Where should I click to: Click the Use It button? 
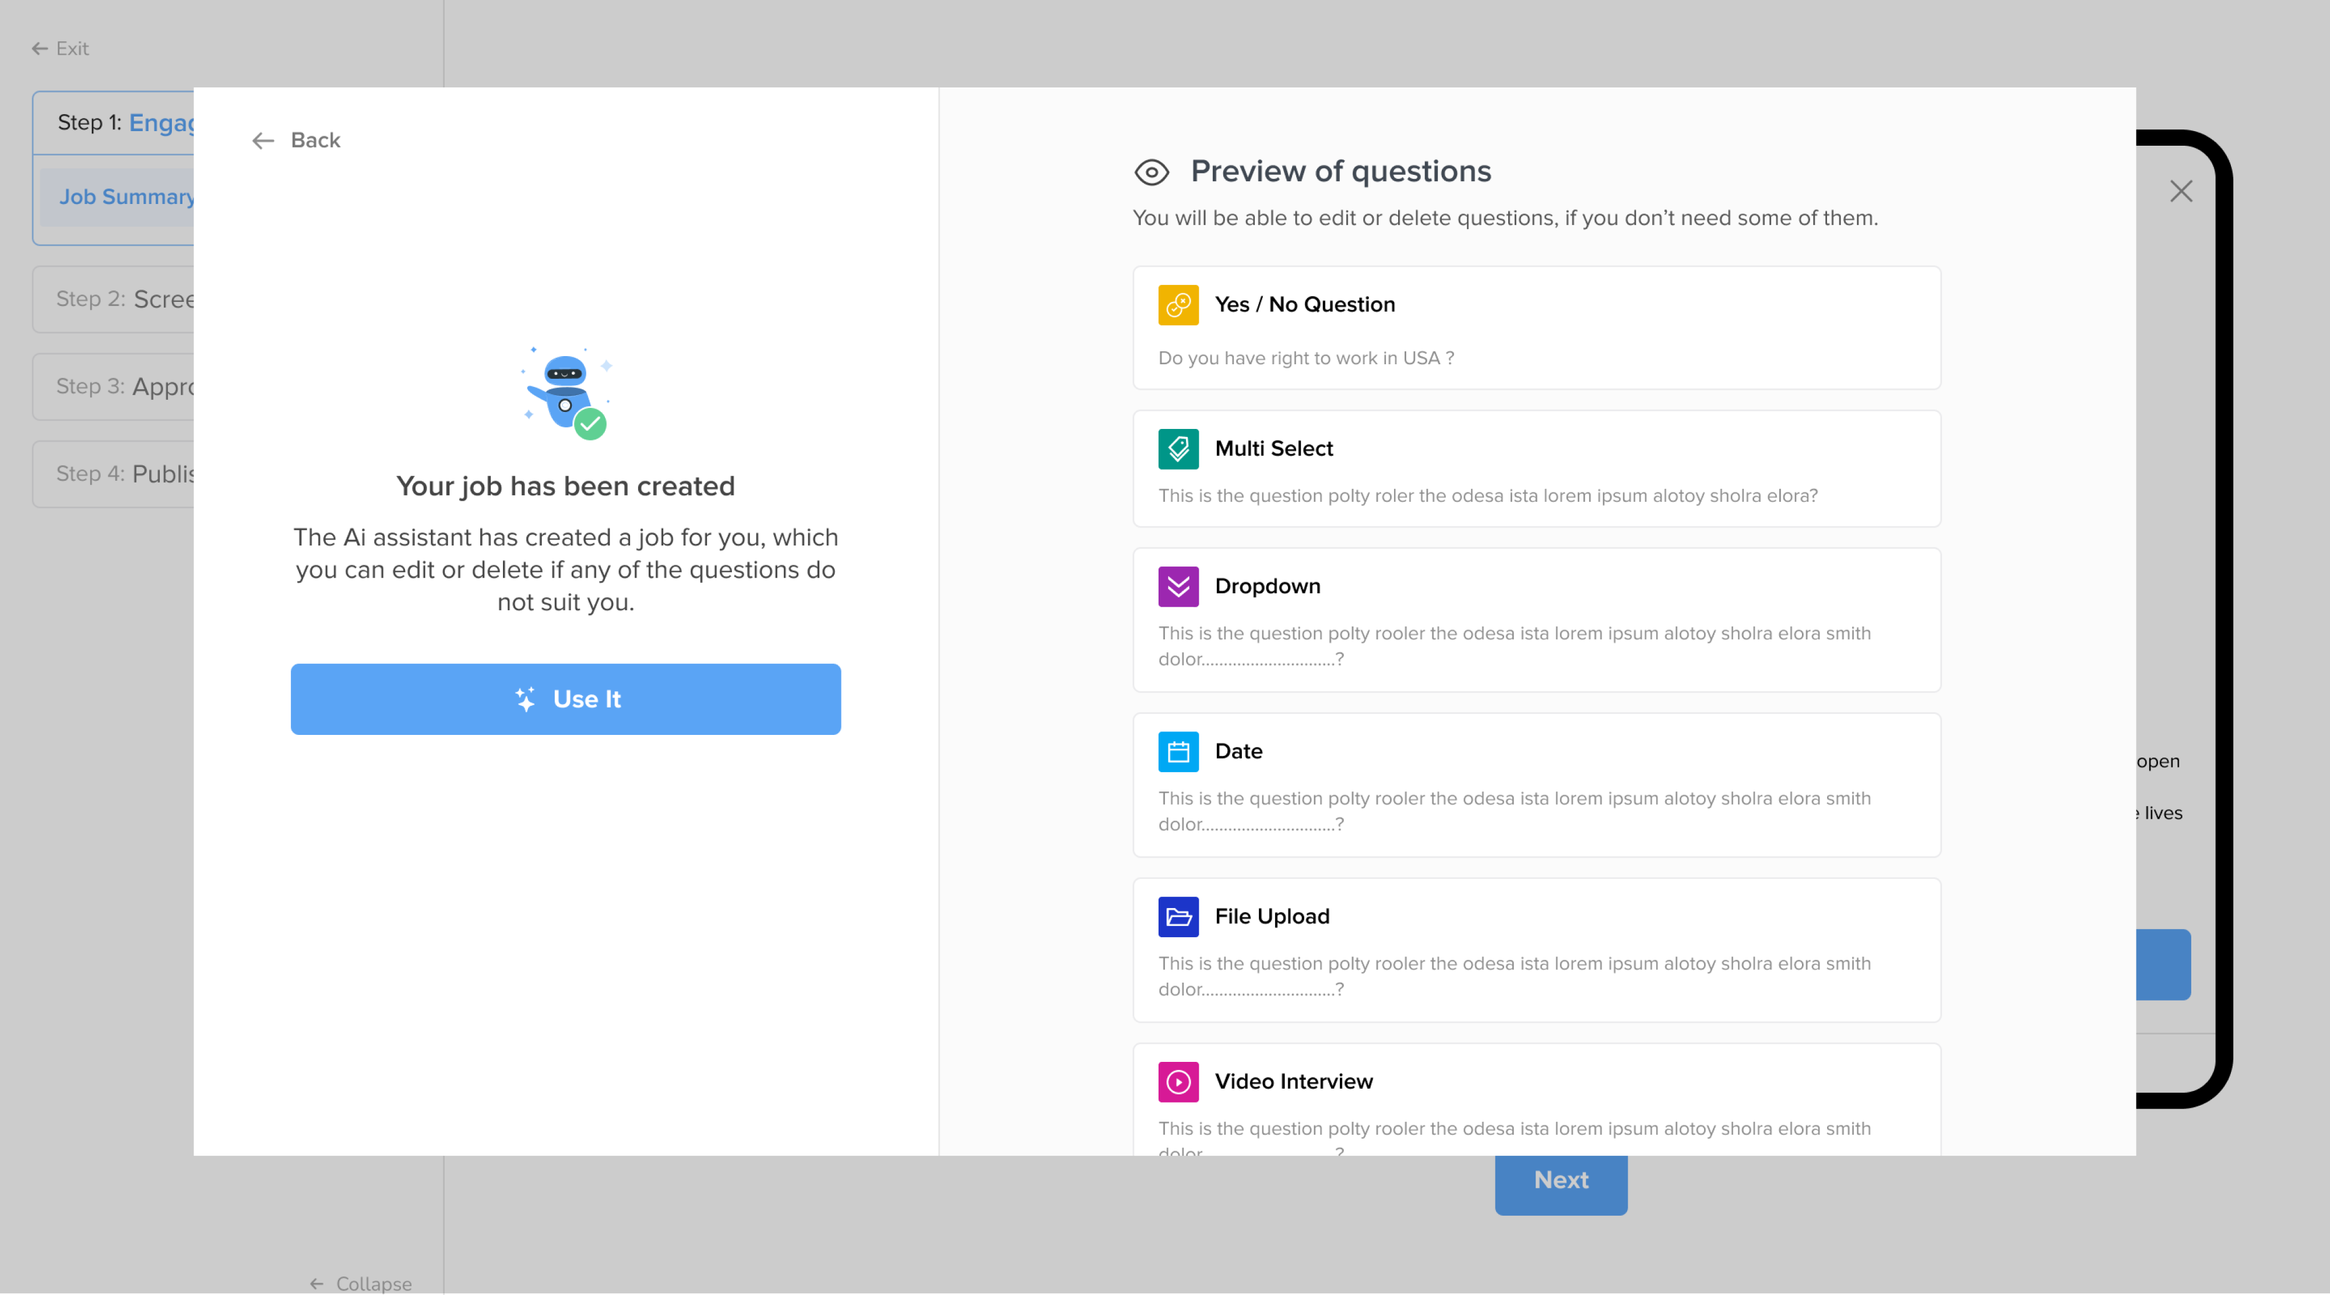[565, 698]
